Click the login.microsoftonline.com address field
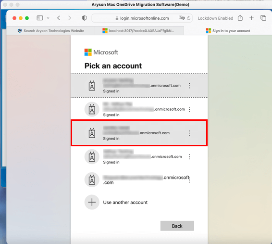 (x=142, y=18)
